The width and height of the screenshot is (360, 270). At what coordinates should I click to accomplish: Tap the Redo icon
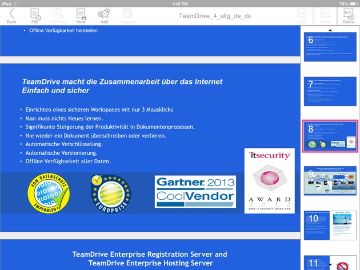pyautogui.click(x=325, y=14)
